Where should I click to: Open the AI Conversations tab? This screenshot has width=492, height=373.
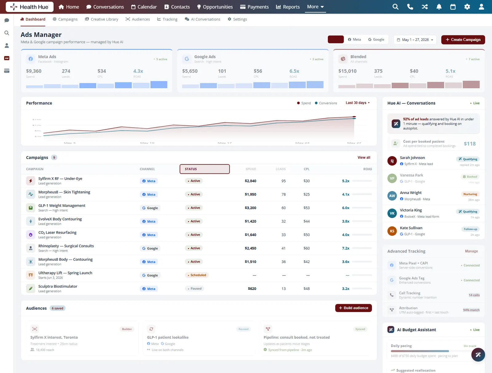pyautogui.click(x=203, y=19)
